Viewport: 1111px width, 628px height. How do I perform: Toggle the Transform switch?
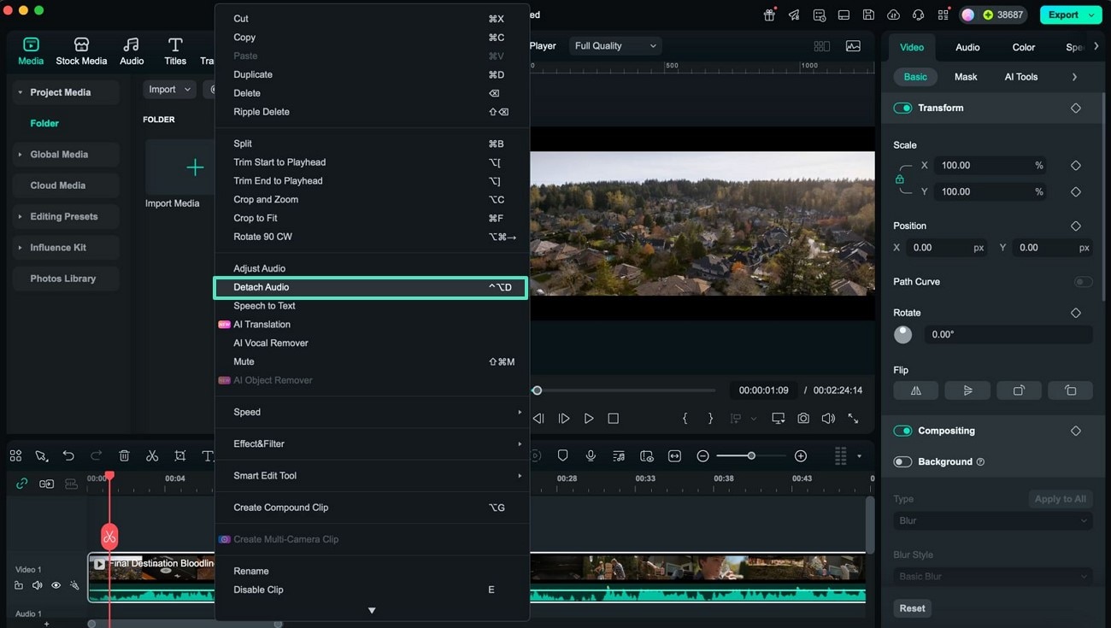click(x=902, y=109)
